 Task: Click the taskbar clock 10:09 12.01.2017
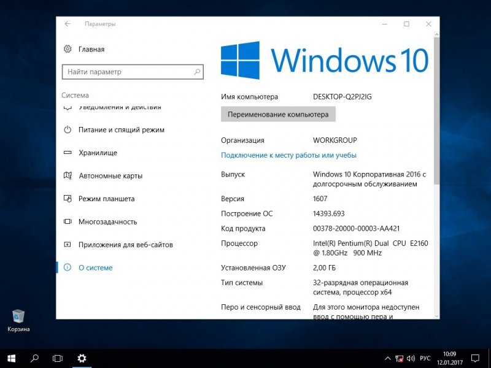[450, 359]
